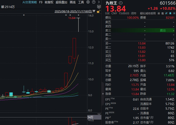The image size is (176, 125).
Task: Click 内盘 17.48万 value
Action: pos(169,75)
